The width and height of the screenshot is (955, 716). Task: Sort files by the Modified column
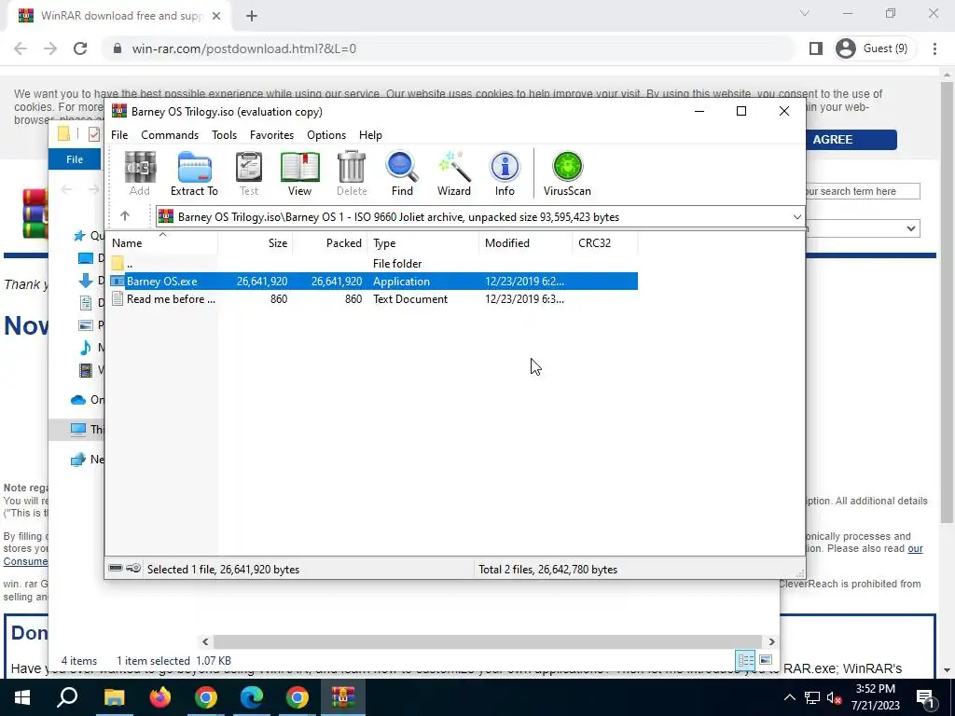point(526,243)
